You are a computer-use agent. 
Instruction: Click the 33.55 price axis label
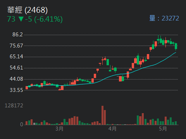coord(16,90)
